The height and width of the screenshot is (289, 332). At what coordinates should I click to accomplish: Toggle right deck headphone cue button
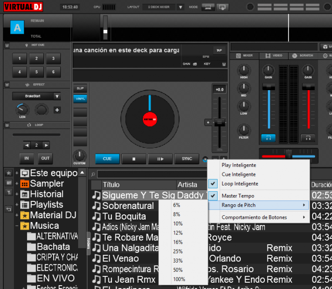pos(308,138)
